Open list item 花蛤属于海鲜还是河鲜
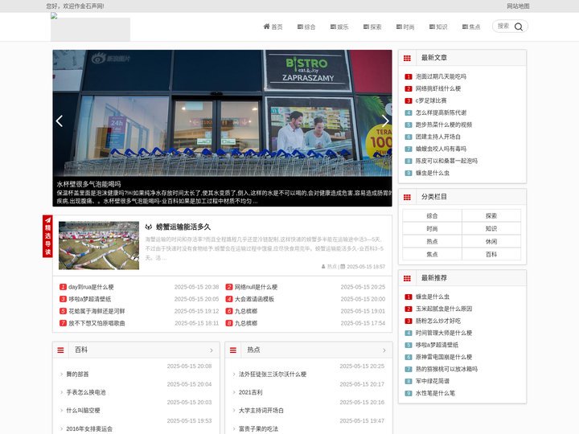The height and width of the screenshot is (434, 579). pyautogui.click(x=96, y=311)
